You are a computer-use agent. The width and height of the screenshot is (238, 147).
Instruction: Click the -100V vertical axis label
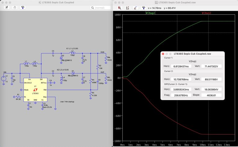[117, 141]
